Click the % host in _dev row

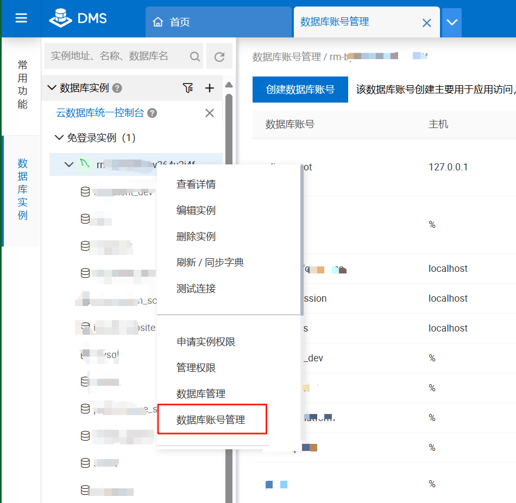tap(432, 358)
